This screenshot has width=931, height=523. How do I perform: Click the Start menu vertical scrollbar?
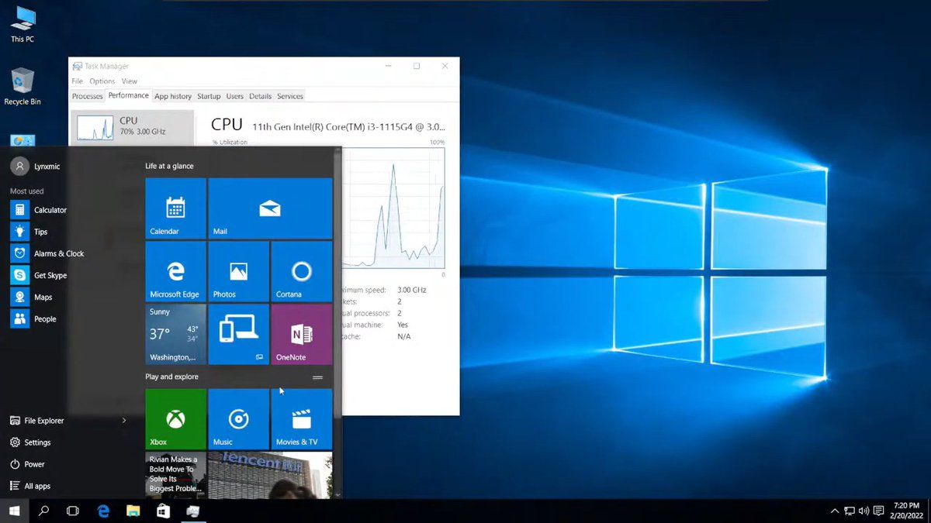coord(337,310)
